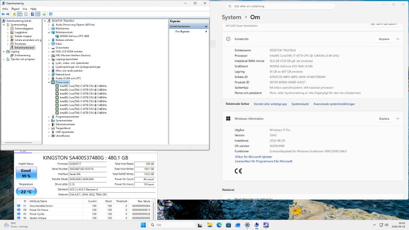The image size is (409, 230).
Task: Select the NVIDIA GeForce GTX 1650 device
Action: pos(74,36)
